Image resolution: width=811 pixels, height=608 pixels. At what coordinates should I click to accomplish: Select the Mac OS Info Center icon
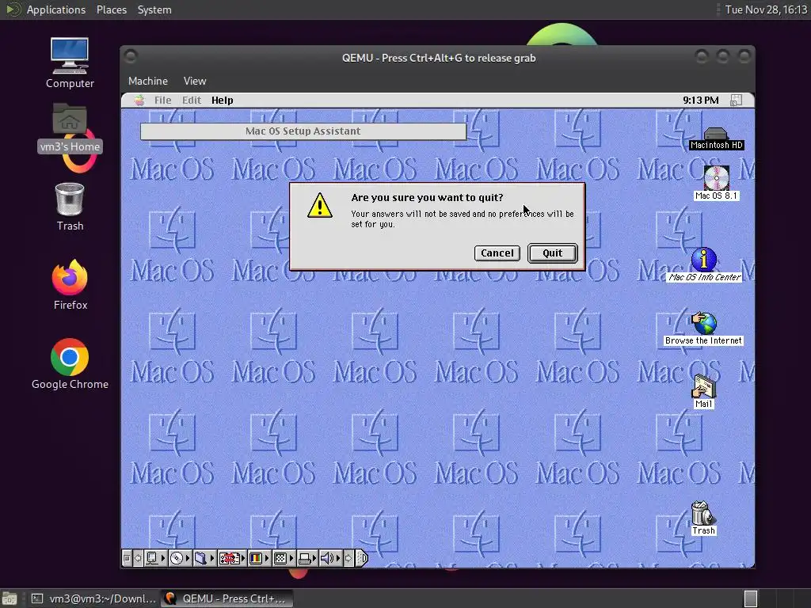point(704,264)
